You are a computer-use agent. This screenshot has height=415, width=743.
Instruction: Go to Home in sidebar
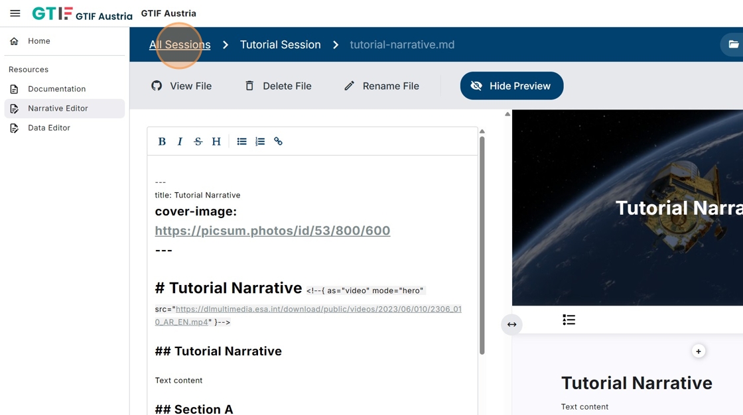38,41
